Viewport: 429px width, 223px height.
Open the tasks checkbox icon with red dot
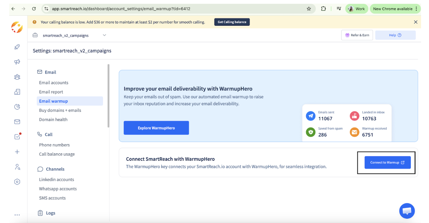pyautogui.click(x=17, y=136)
